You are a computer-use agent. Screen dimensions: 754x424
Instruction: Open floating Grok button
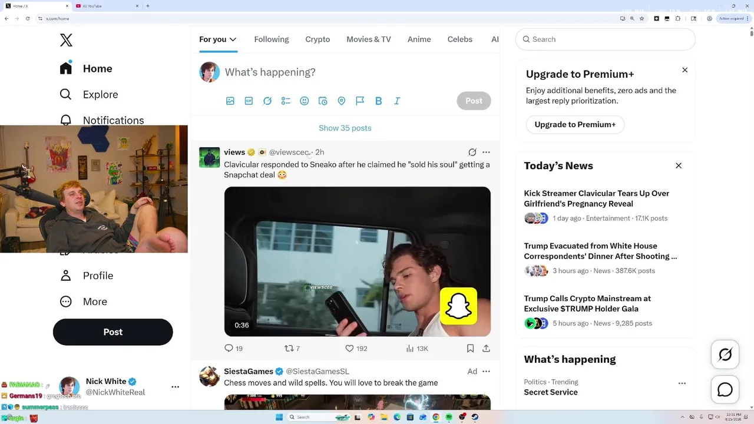[725, 355]
